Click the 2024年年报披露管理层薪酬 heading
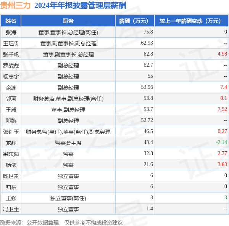 [x=80, y=6]
